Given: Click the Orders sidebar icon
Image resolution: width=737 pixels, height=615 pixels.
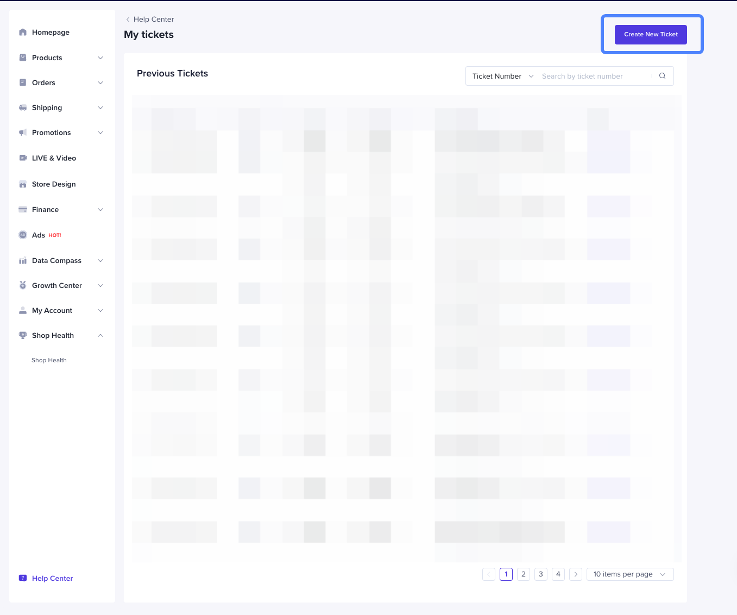Looking at the screenshot, I should pos(23,82).
